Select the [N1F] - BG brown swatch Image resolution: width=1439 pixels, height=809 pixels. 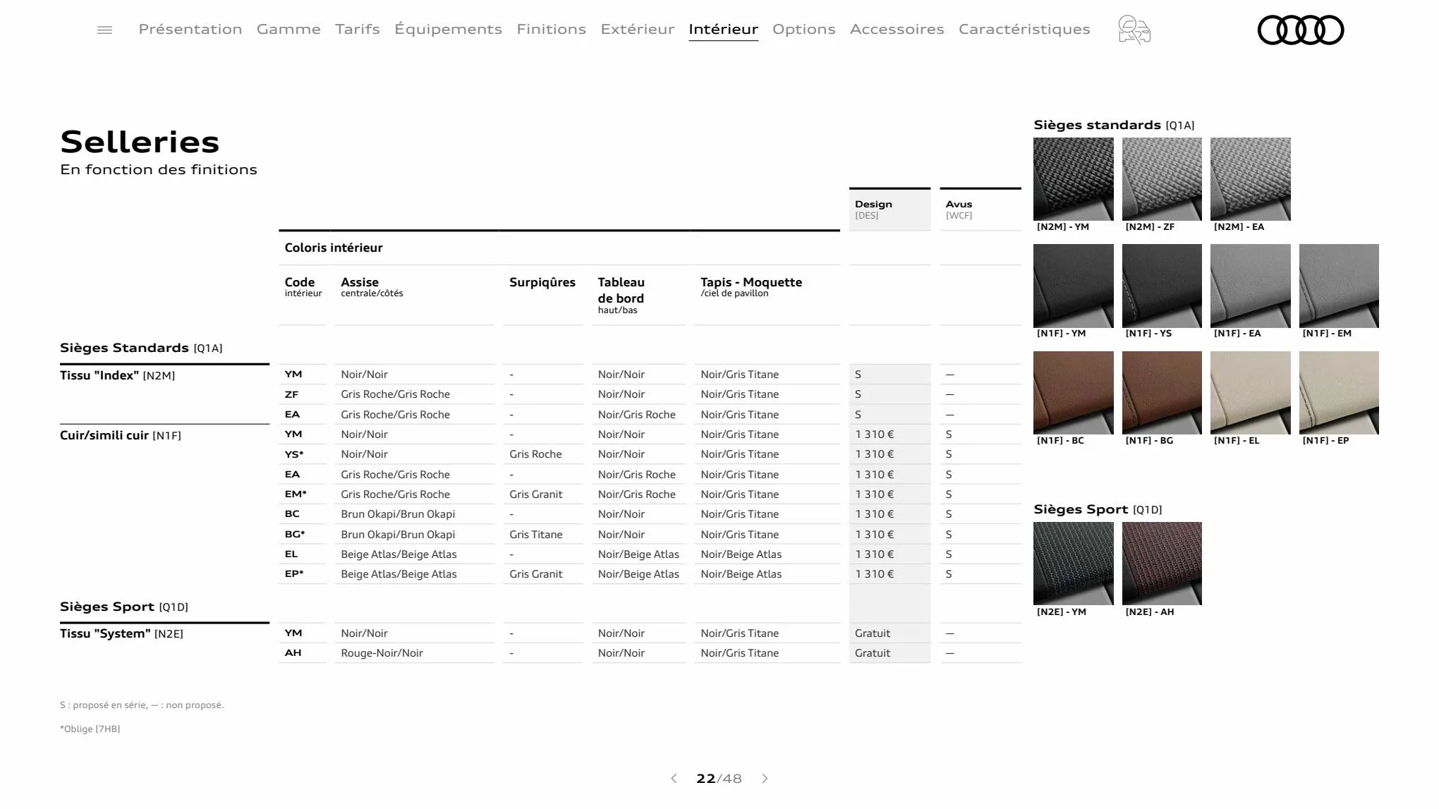1162,393
